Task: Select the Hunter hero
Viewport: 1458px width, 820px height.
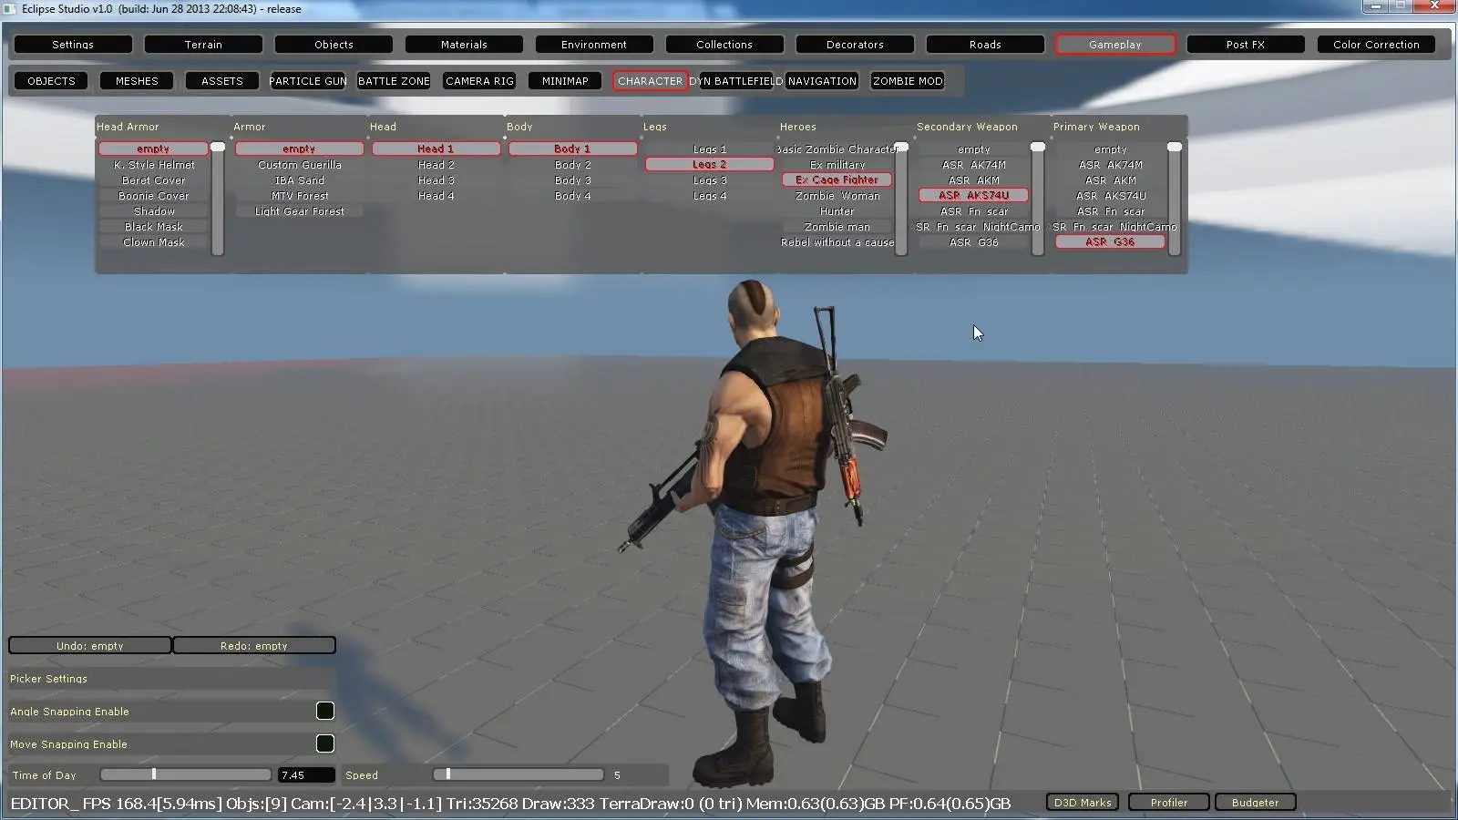Action: 837,211
